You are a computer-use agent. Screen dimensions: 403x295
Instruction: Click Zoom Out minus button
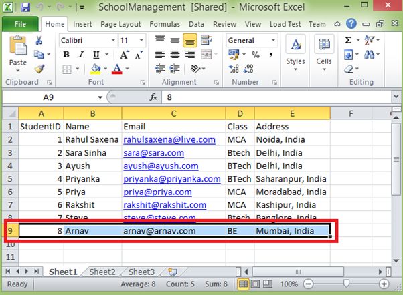tap(308, 284)
